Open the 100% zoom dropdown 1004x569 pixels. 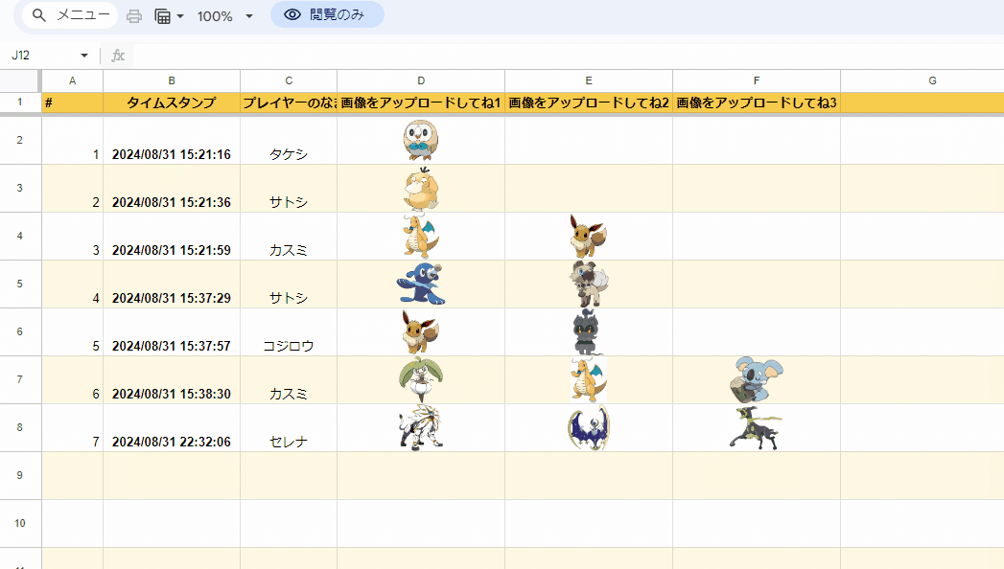(224, 16)
